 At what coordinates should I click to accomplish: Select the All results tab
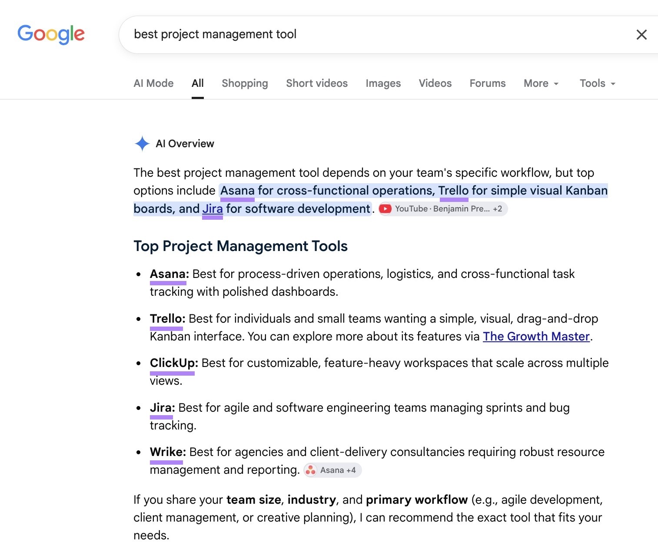click(x=198, y=83)
